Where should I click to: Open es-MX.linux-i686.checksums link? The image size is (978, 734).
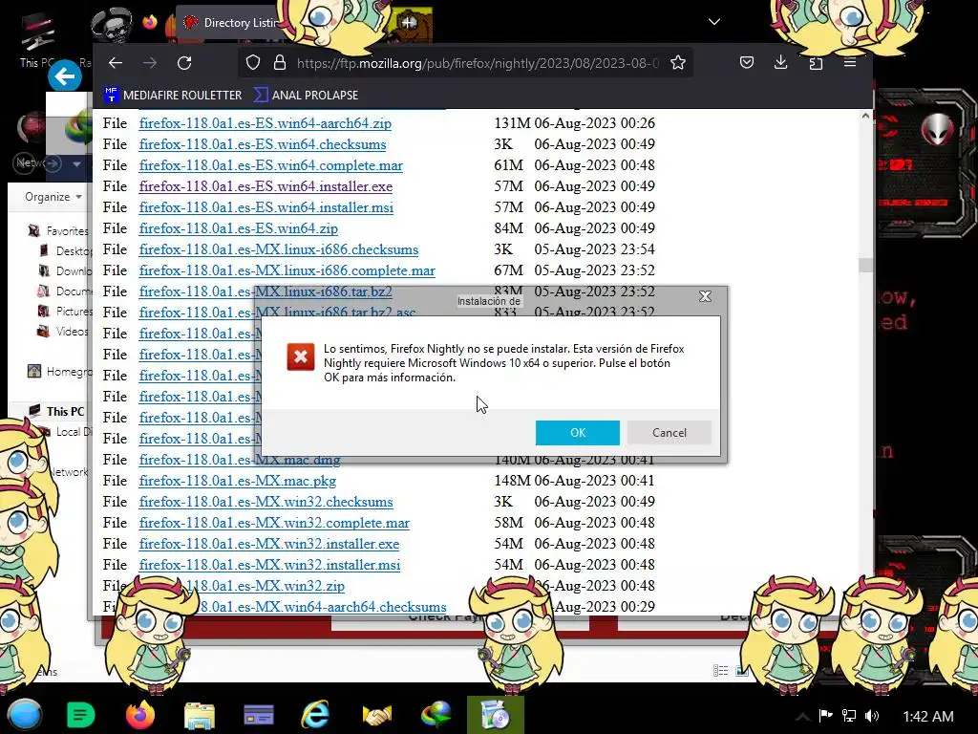(x=279, y=249)
